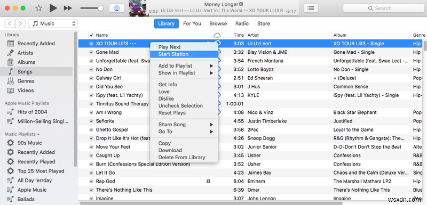
Task: Expand the Share Song submenu
Action: tap(184, 125)
